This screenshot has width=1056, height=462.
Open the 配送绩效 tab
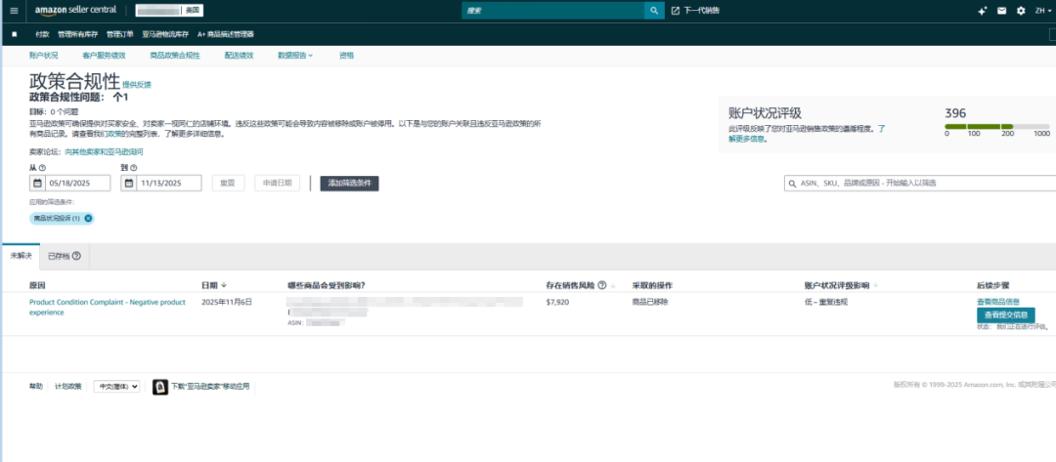(240, 55)
